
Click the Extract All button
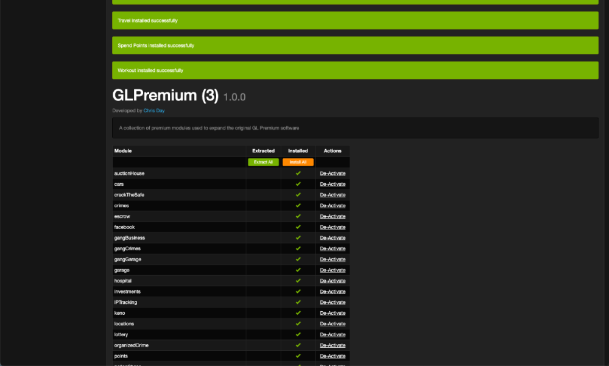(263, 163)
